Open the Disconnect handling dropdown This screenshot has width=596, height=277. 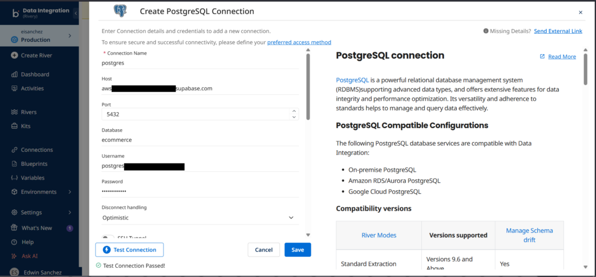(x=200, y=218)
